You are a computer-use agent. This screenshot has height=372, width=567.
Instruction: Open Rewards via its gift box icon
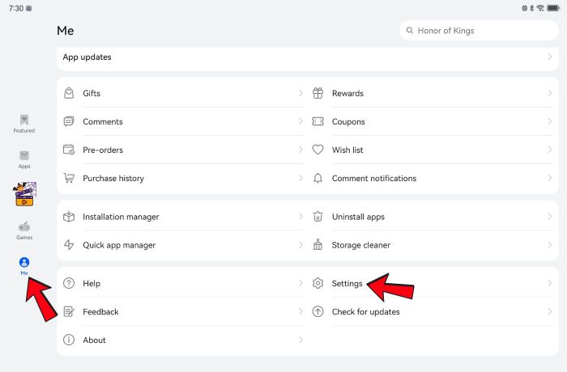tap(318, 94)
